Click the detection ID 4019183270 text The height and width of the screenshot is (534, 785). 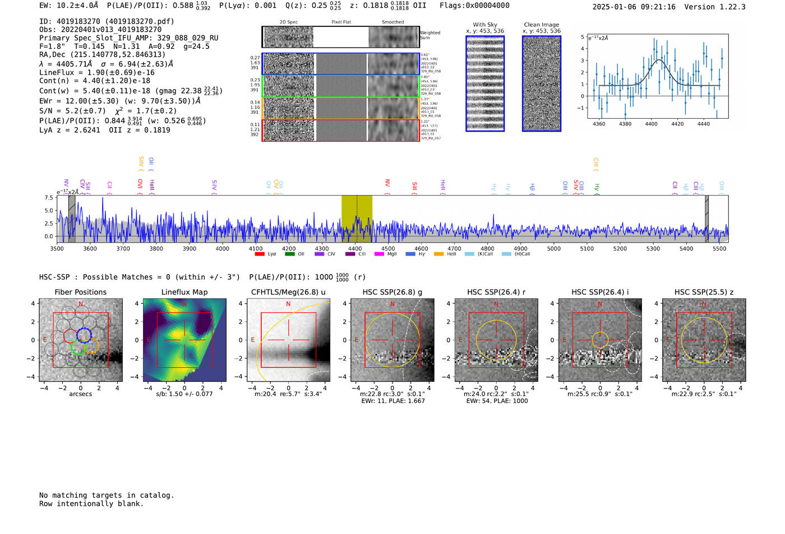(x=107, y=21)
